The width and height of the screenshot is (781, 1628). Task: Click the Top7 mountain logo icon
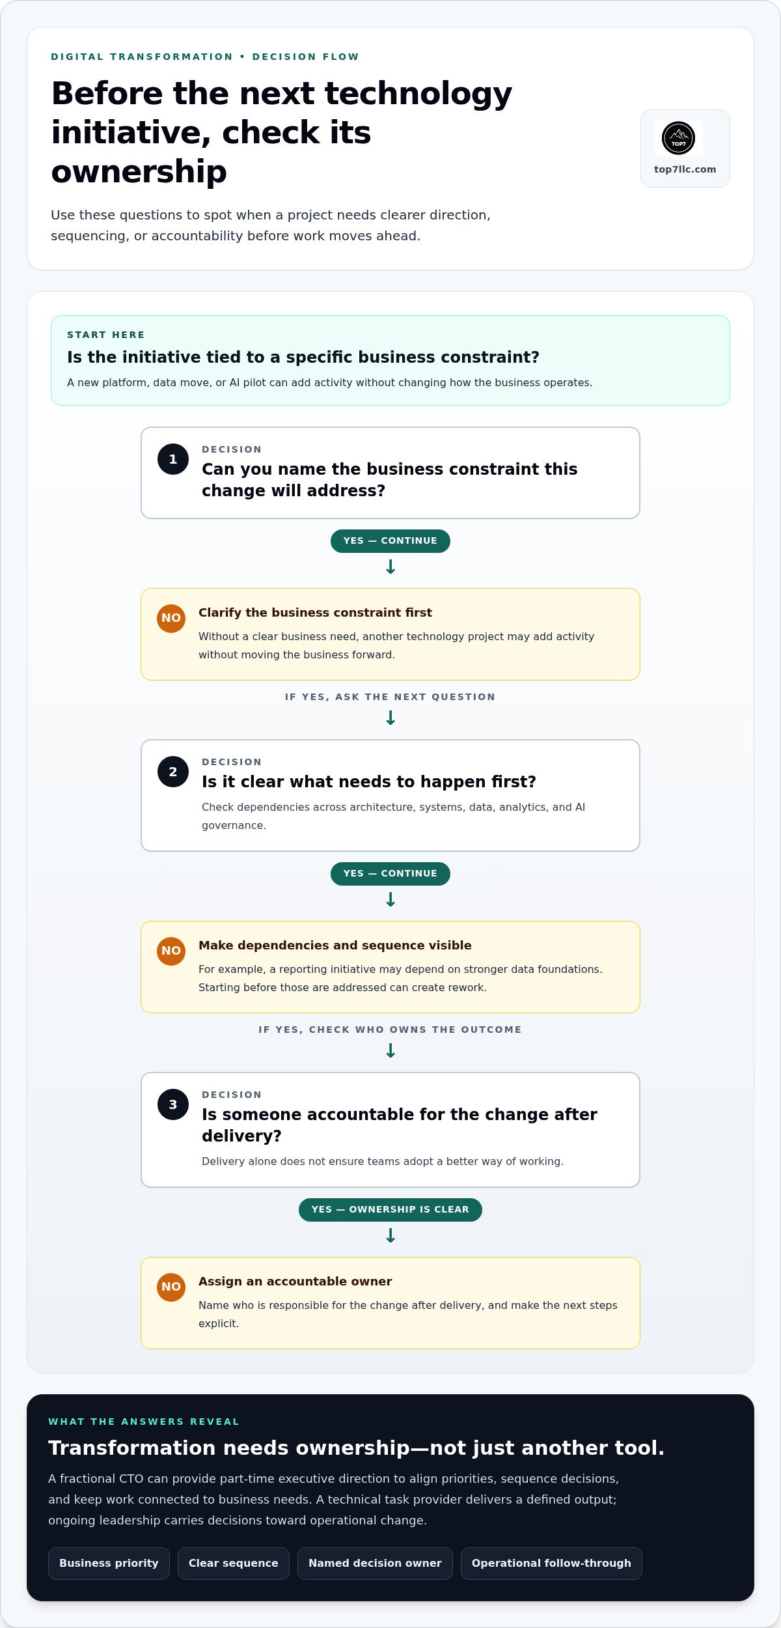678,138
